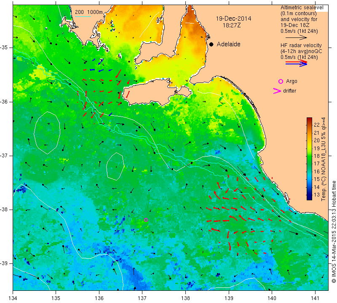Click the small closed sea-level contour near 136.4°E
The image size is (337, 303).
(x=115, y=166)
